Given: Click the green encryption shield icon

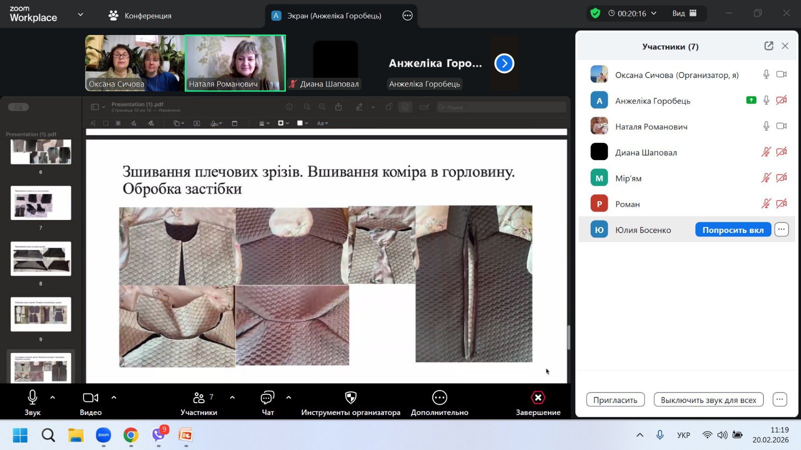Looking at the screenshot, I should (595, 13).
